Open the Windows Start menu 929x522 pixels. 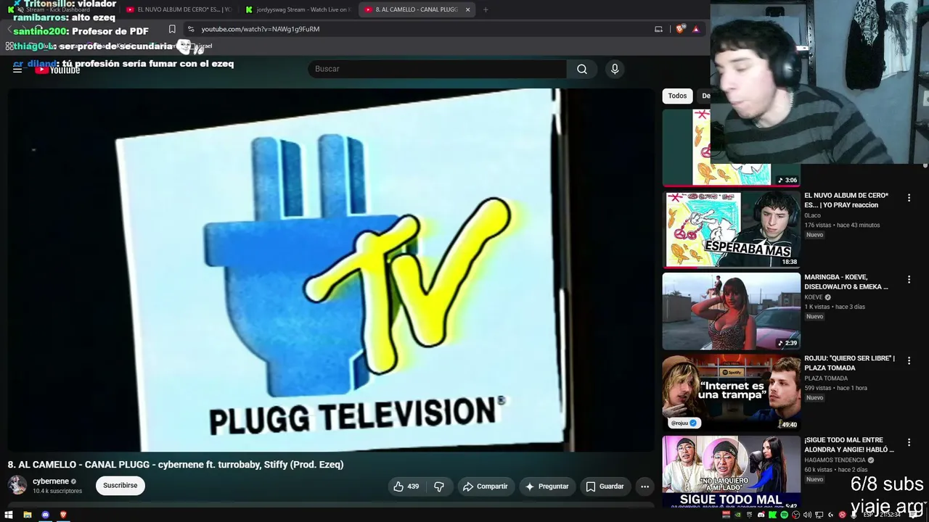coord(9,515)
